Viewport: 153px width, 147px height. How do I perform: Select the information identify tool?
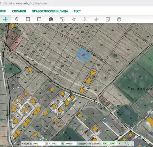point(51,19)
